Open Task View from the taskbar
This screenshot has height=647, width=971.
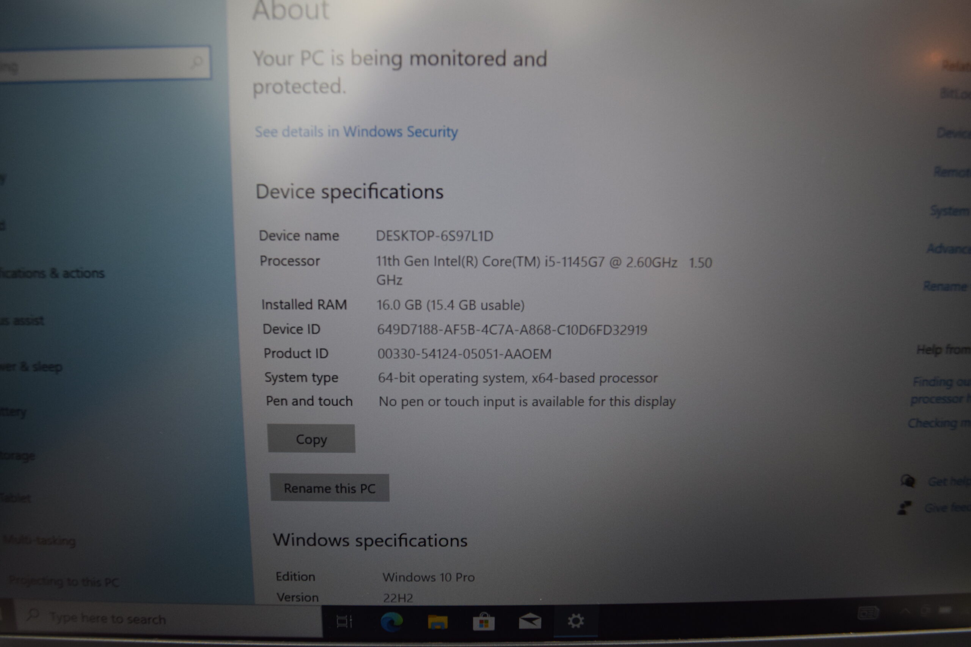click(344, 622)
